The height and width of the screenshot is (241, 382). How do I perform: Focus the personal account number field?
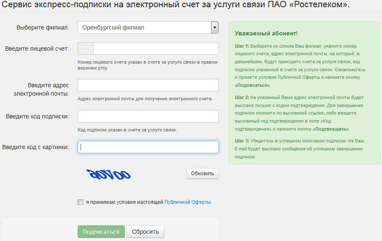pyautogui.click(x=155, y=49)
